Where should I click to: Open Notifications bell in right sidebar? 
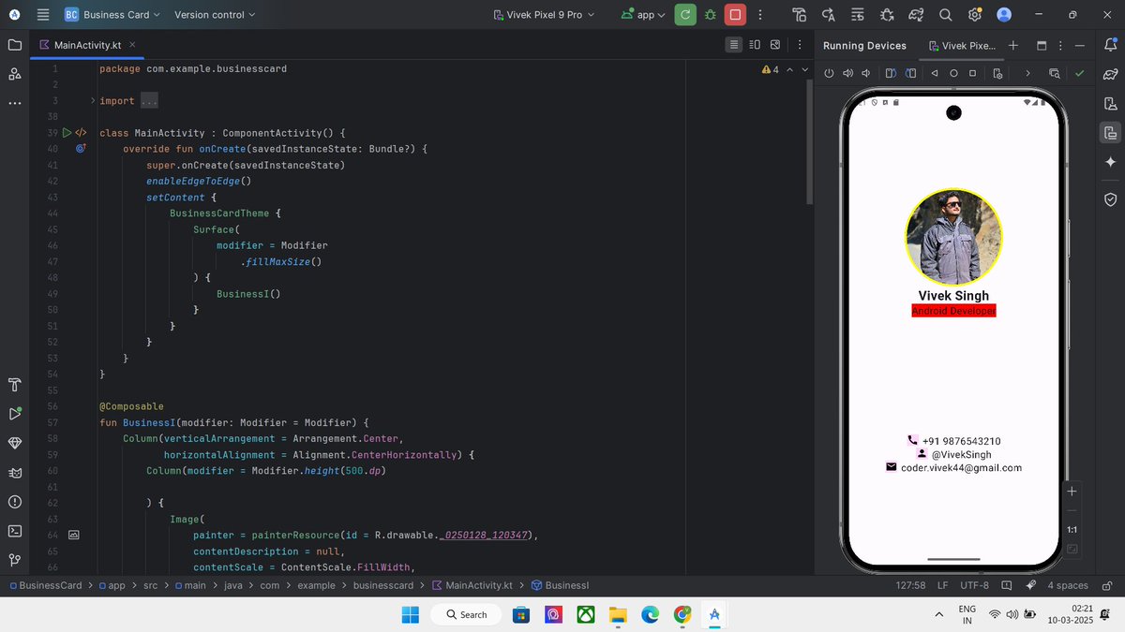point(1111,45)
